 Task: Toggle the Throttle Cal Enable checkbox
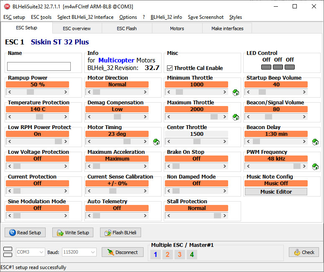tap(170, 68)
